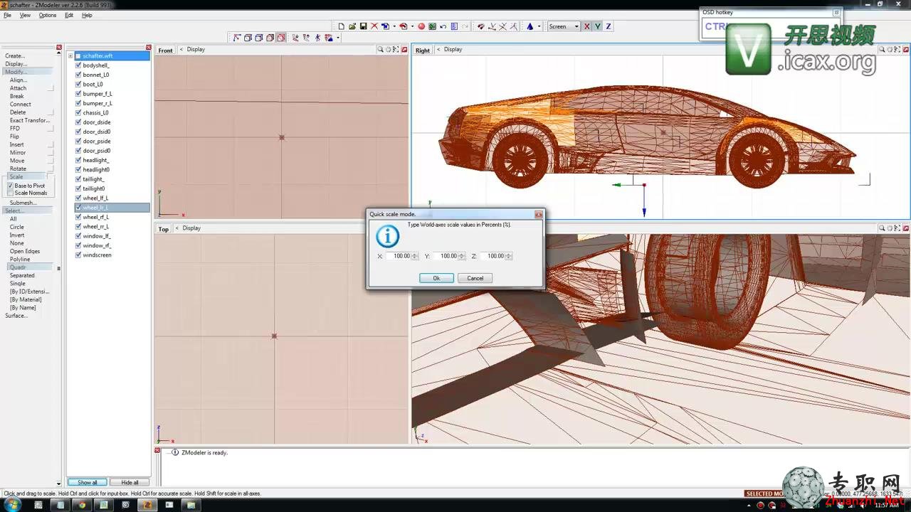Viewport: 911px width, 512px height.
Task: Cancel the Quick scale mode dialog
Action: coord(475,278)
